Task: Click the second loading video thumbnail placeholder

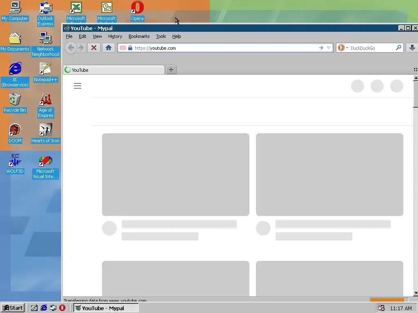Action: point(329,174)
